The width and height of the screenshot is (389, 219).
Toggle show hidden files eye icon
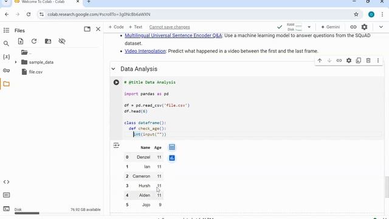coord(62,41)
